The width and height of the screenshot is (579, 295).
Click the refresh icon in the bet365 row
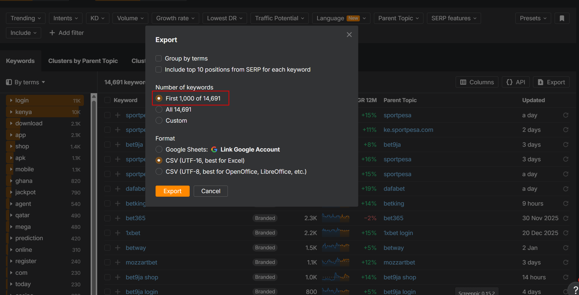tap(565, 218)
